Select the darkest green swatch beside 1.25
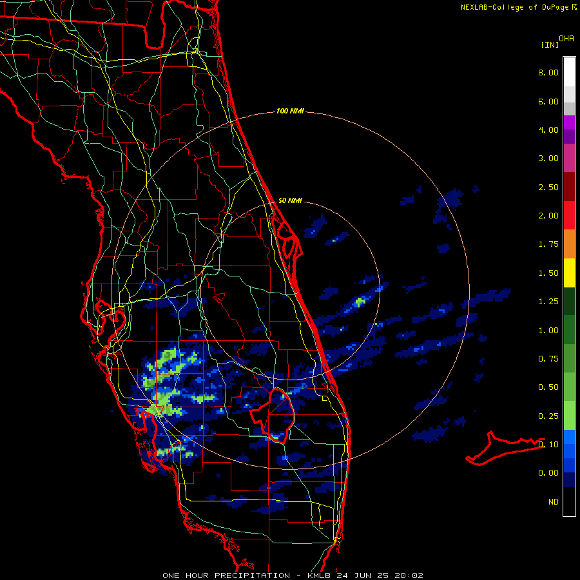The width and height of the screenshot is (580, 580). [569, 301]
